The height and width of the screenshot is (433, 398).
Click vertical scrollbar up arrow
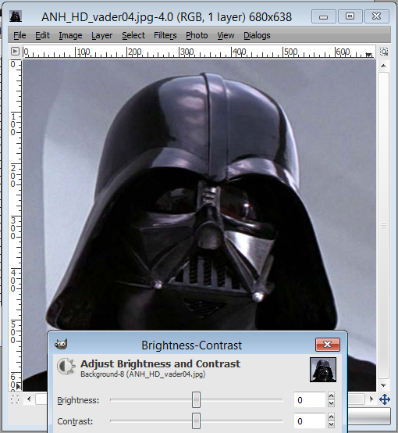click(x=383, y=66)
